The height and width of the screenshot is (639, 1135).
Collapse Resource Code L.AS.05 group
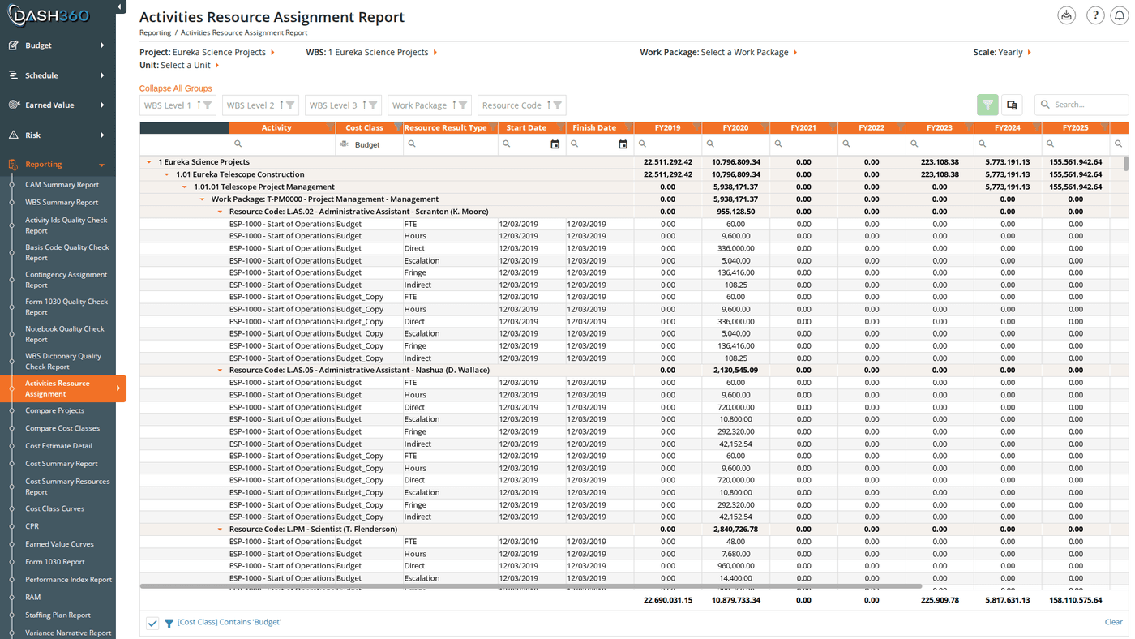pos(220,371)
